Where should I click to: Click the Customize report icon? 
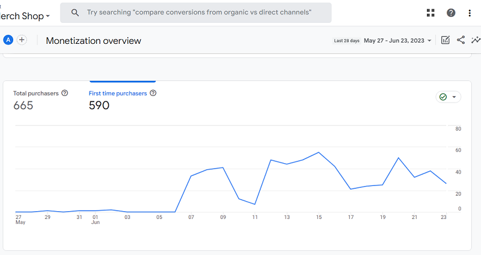[446, 40]
